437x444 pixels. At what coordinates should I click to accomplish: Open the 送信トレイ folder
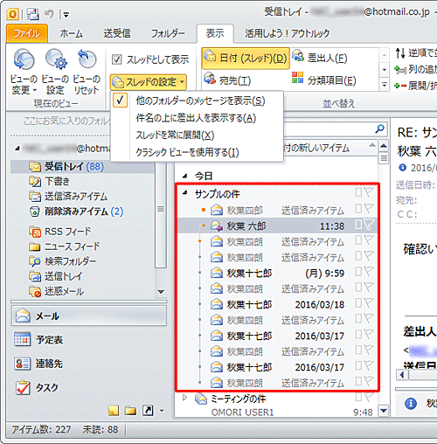coord(55,276)
